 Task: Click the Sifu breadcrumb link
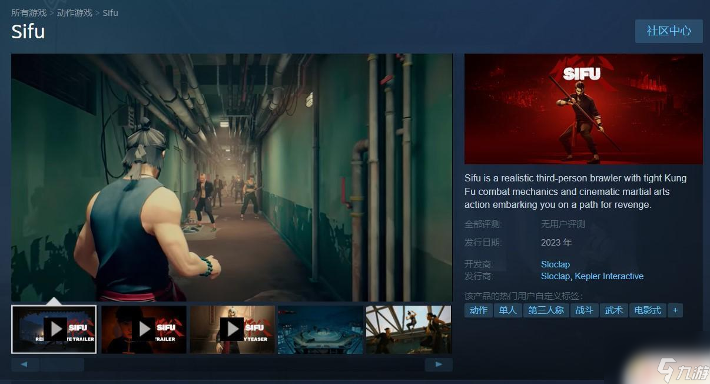point(110,12)
